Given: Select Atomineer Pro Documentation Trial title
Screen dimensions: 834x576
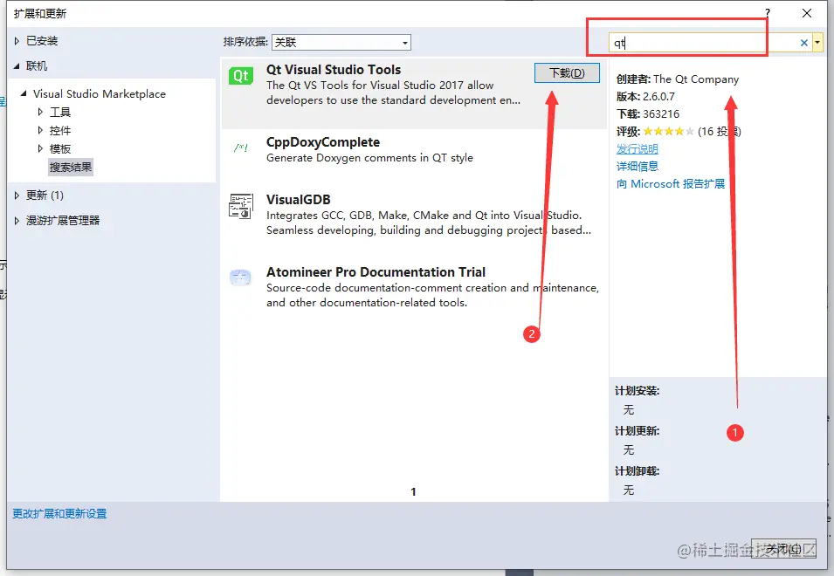Looking at the screenshot, I should [x=376, y=272].
